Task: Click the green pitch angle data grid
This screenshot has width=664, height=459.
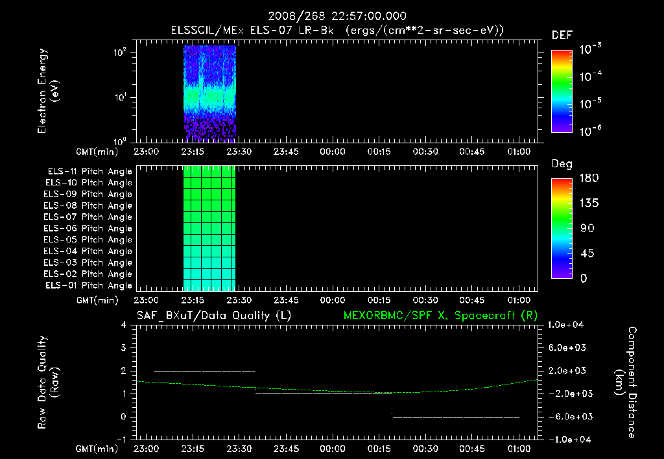Action: (209, 228)
